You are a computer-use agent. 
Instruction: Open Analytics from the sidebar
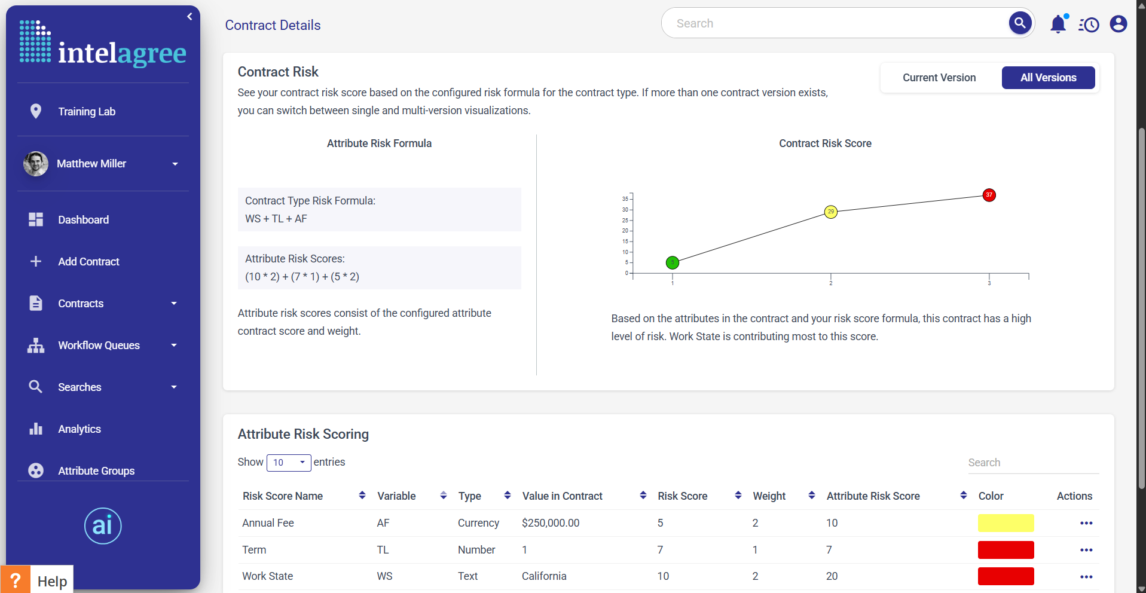[79, 429]
